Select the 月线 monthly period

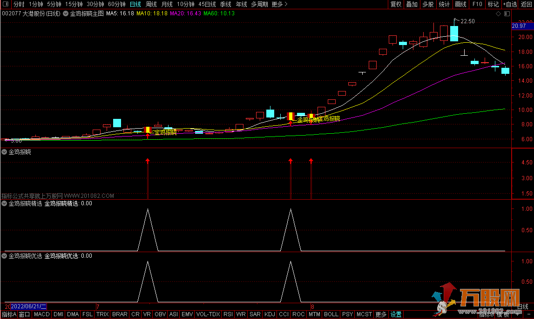[167, 4]
